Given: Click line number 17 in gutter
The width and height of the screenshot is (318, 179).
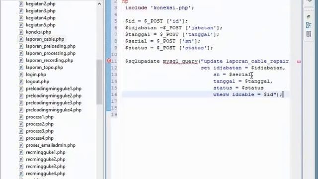Looking at the screenshot, I should click(x=114, y=101).
